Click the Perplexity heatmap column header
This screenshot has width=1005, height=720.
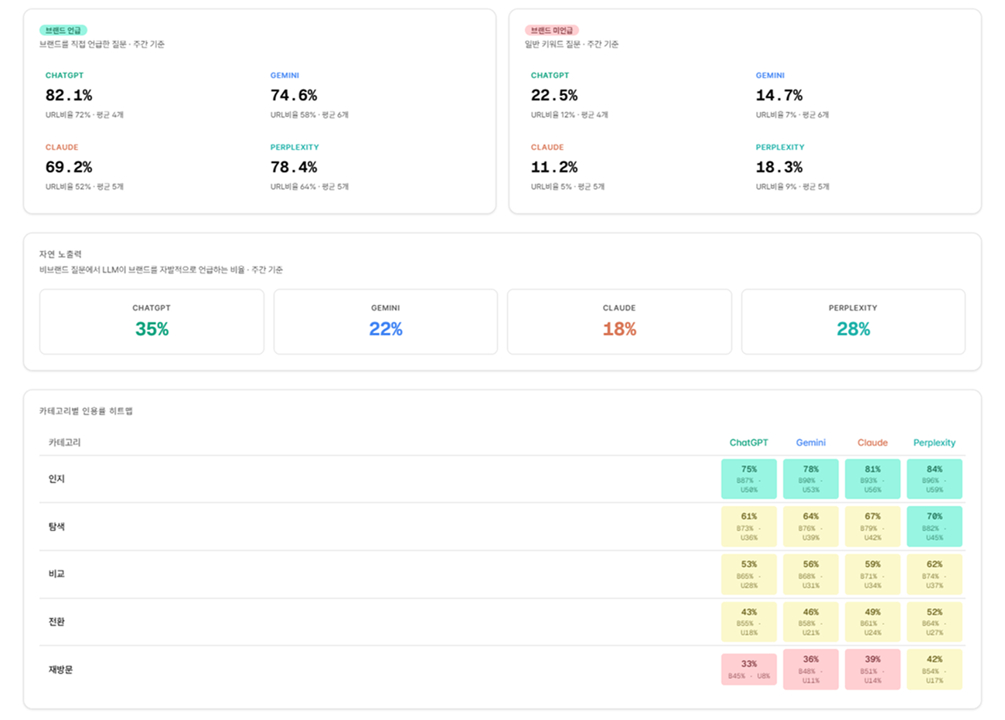click(935, 443)
